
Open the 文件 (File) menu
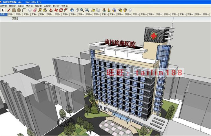coord(3,6)
